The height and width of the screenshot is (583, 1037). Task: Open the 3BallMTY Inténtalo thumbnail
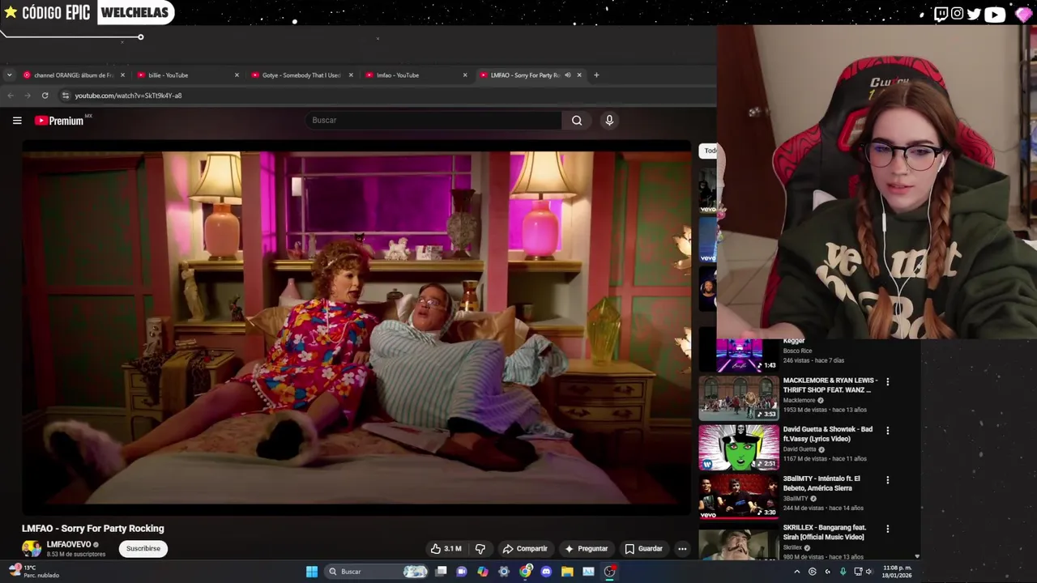[x=739, y=496]
